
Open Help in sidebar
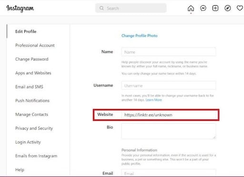(x=20, y=170)
